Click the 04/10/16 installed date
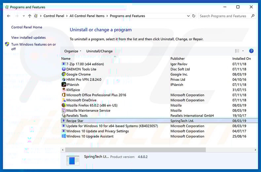Viewport: 261px width, 172px height. tap(239, 80)
